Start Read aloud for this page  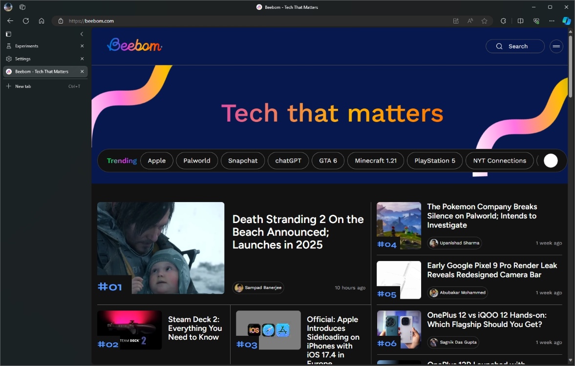470,21
